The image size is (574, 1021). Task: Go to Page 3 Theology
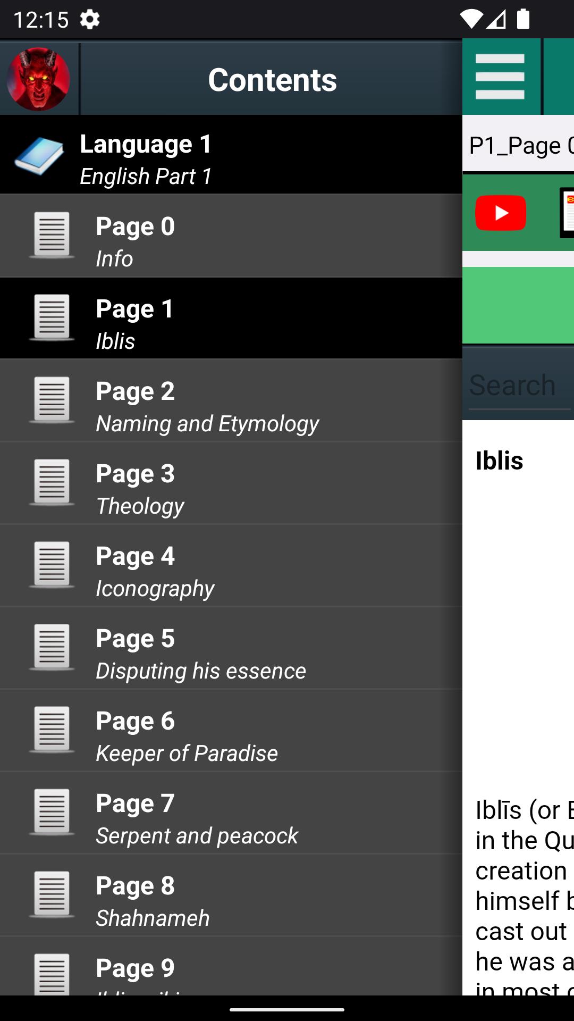click(231, 483)
